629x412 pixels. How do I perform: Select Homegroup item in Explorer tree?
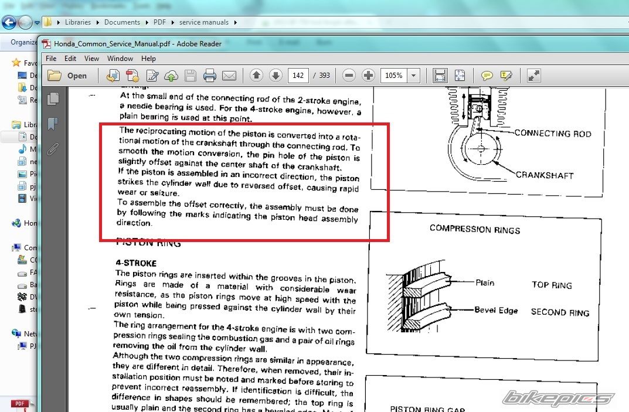(x=24, y=223)
